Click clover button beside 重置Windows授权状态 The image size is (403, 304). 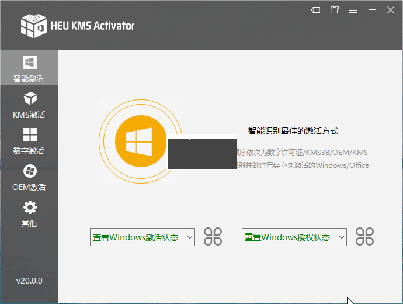365,237
